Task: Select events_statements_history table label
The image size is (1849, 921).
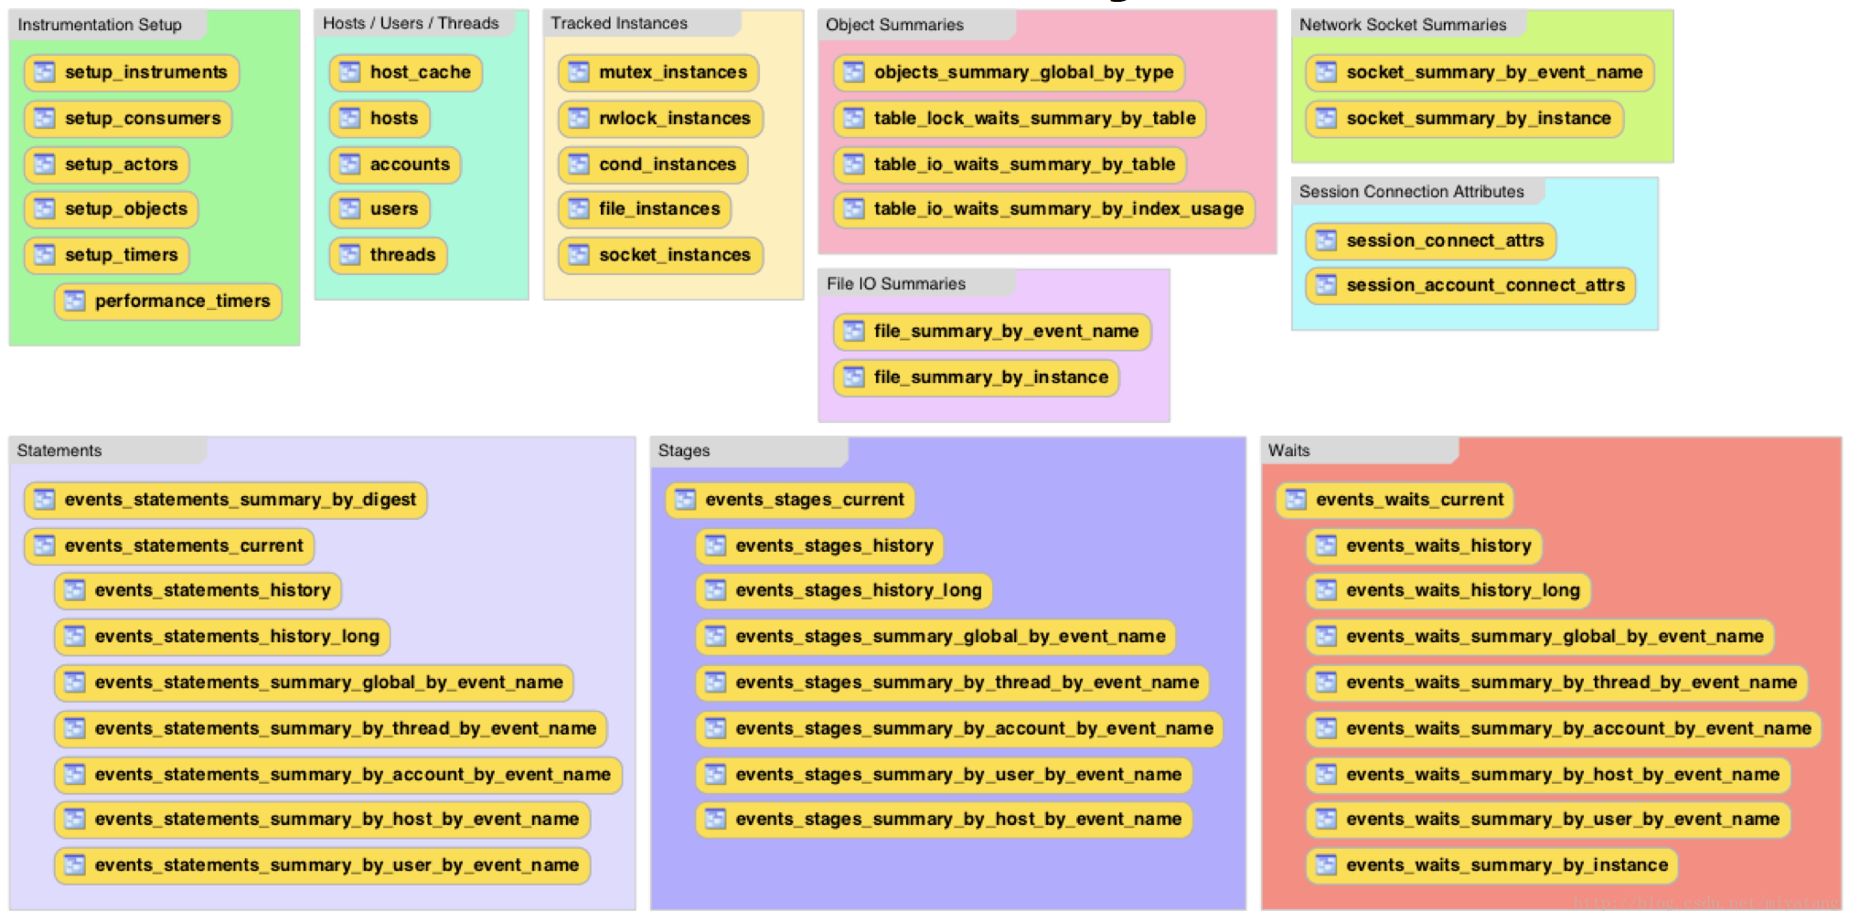Action: [213, 590]
